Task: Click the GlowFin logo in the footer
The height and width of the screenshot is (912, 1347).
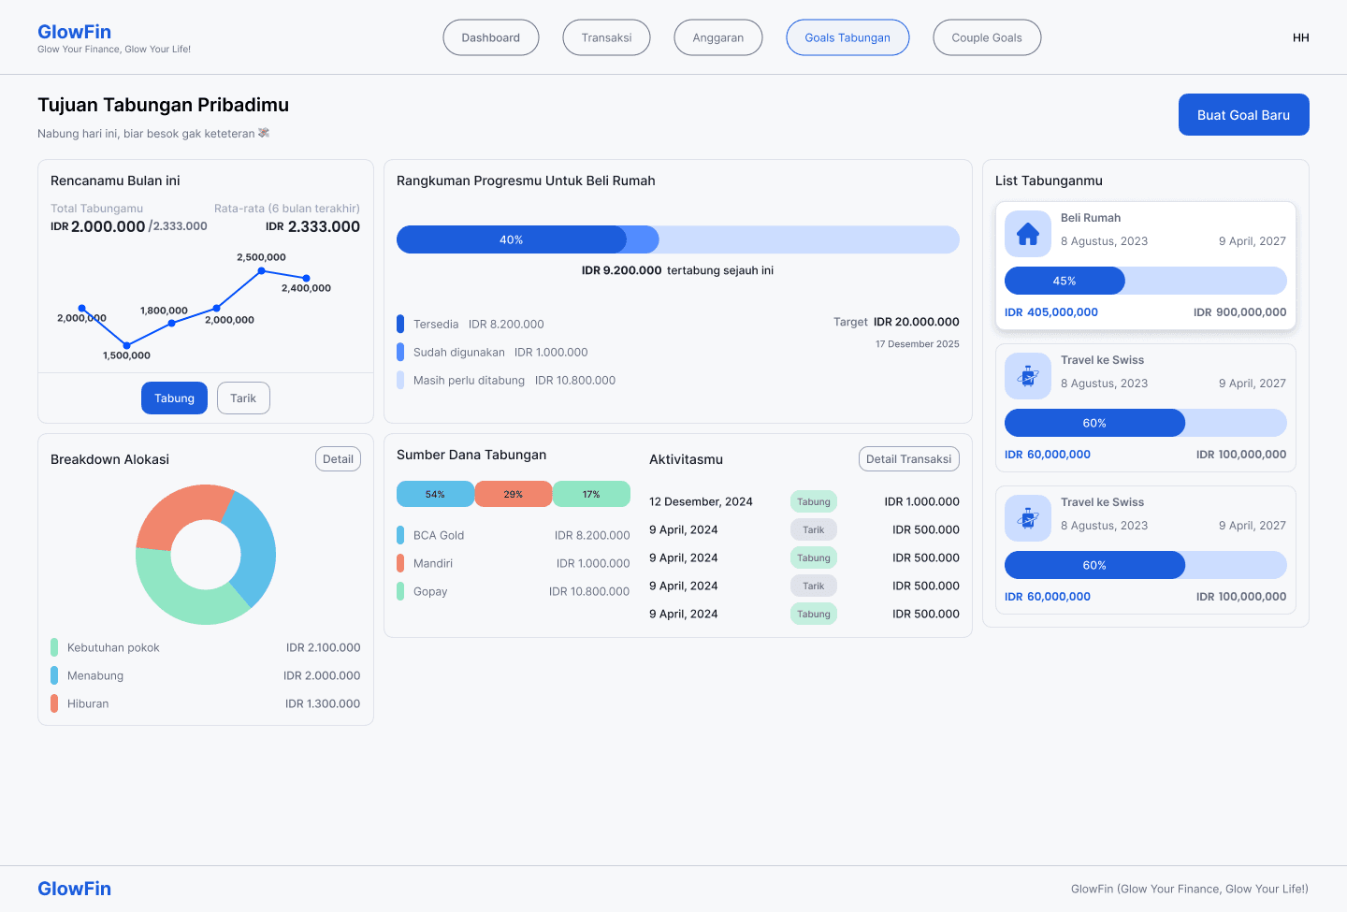Action: 74,889
